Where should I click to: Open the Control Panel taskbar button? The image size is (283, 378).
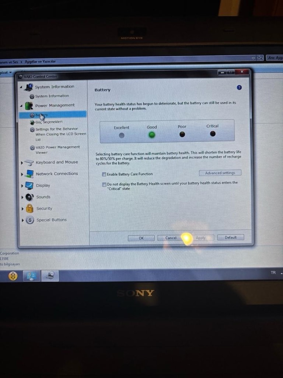(32, 275)
